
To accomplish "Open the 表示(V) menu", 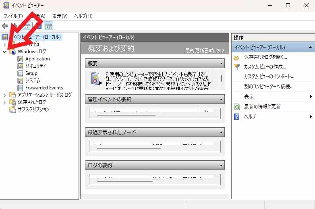I will click(60, 16).
